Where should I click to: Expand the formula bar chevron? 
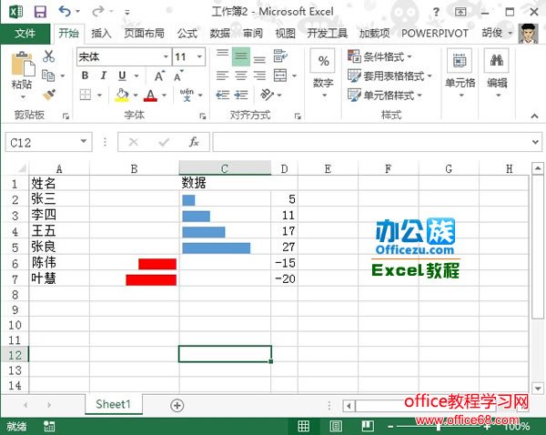[536, 142]
